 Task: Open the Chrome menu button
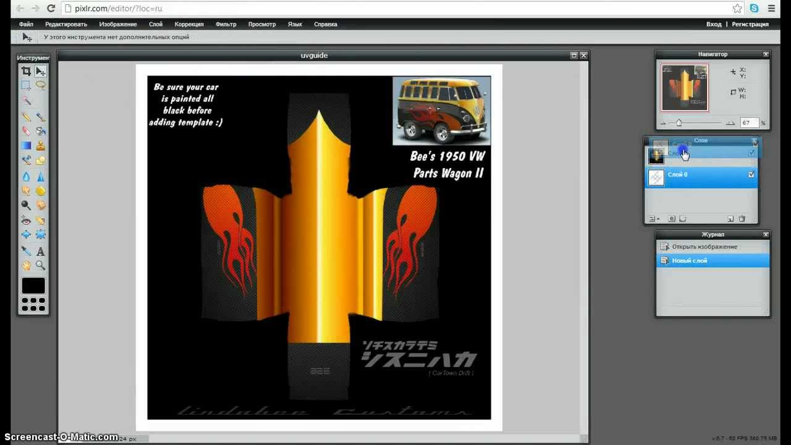click(771, 9)
